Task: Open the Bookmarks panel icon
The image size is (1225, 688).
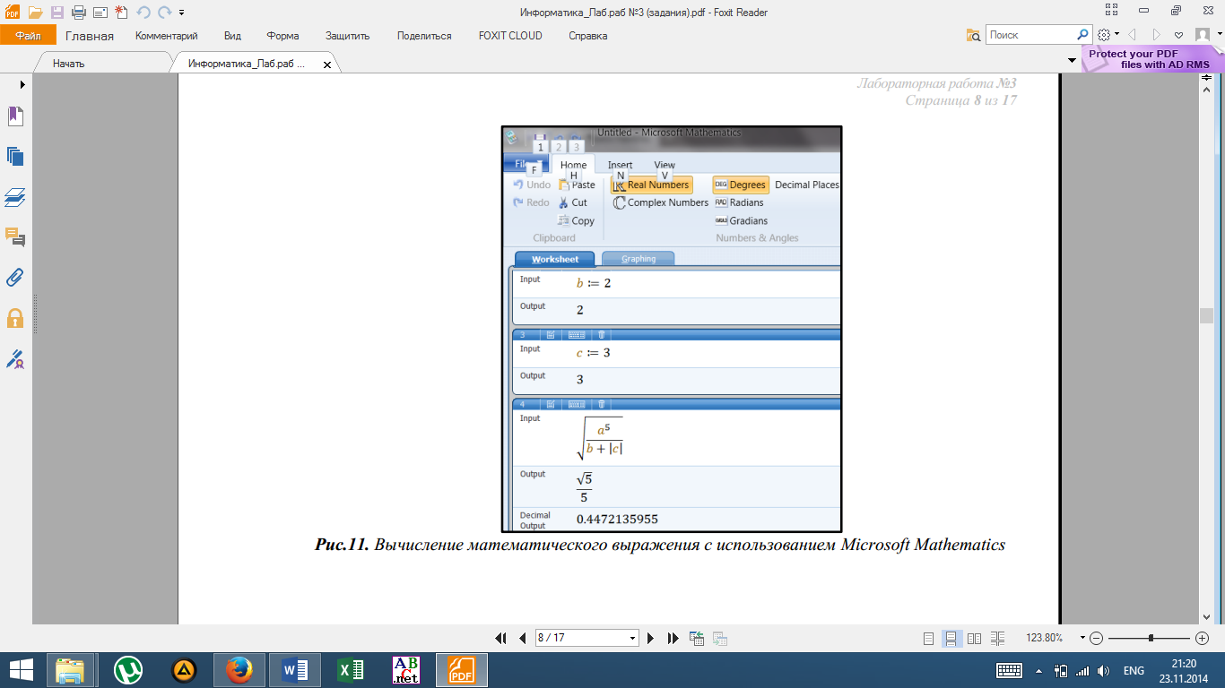Action: [15, 116]
